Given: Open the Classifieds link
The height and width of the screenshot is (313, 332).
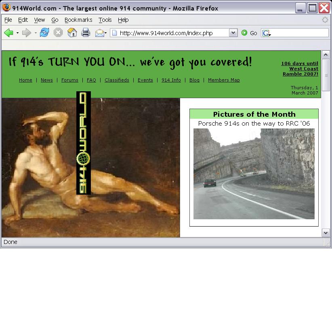Looking at the screenshot, I should (117, 80).
